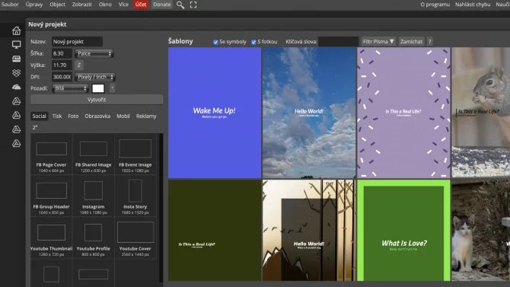
Task: Switch to the Social preset tab
Action: (x=39, y=116)
